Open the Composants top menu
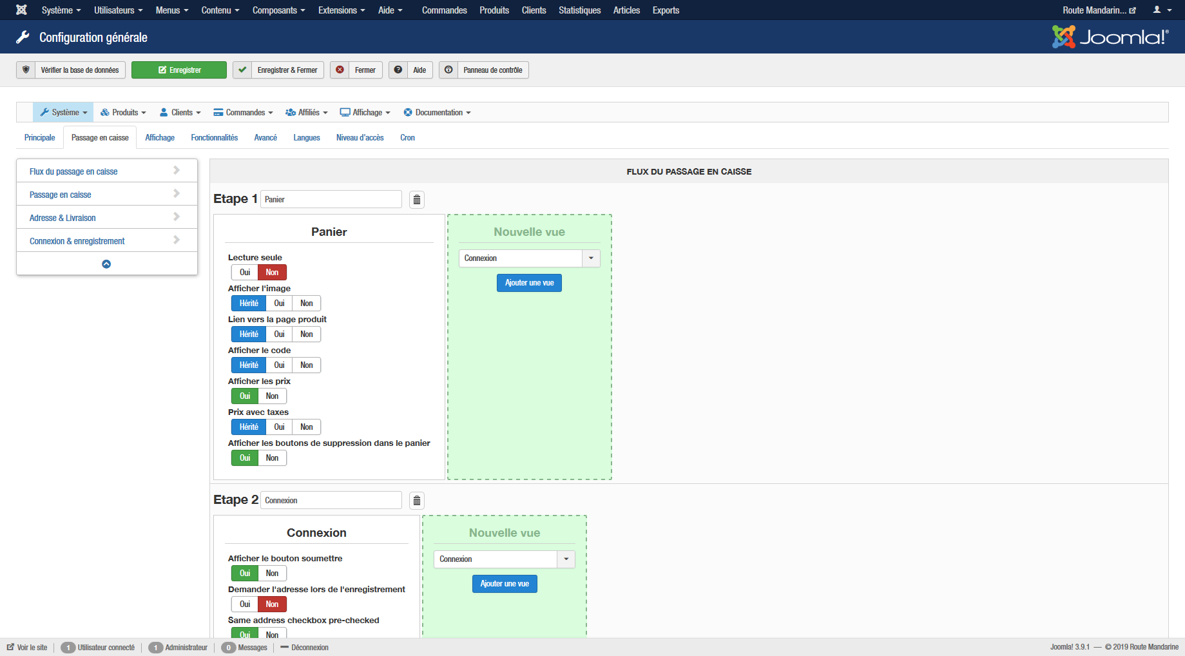Screen dimensions: 1185x656 pos(279,10)
